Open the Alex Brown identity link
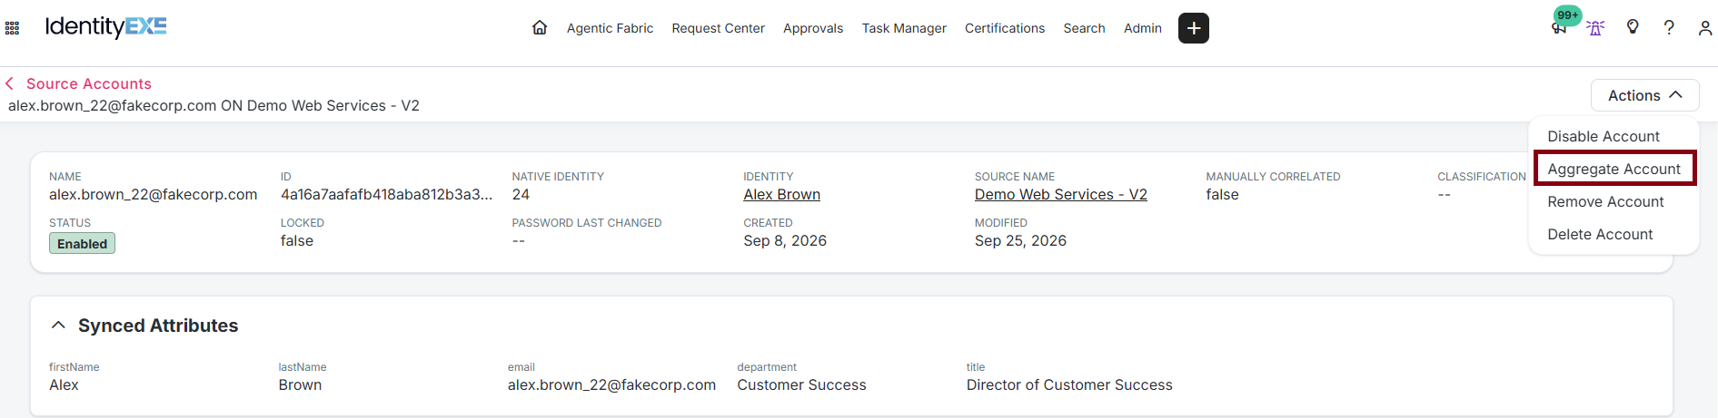The image size is (1718, 418). tap(781, 194)
